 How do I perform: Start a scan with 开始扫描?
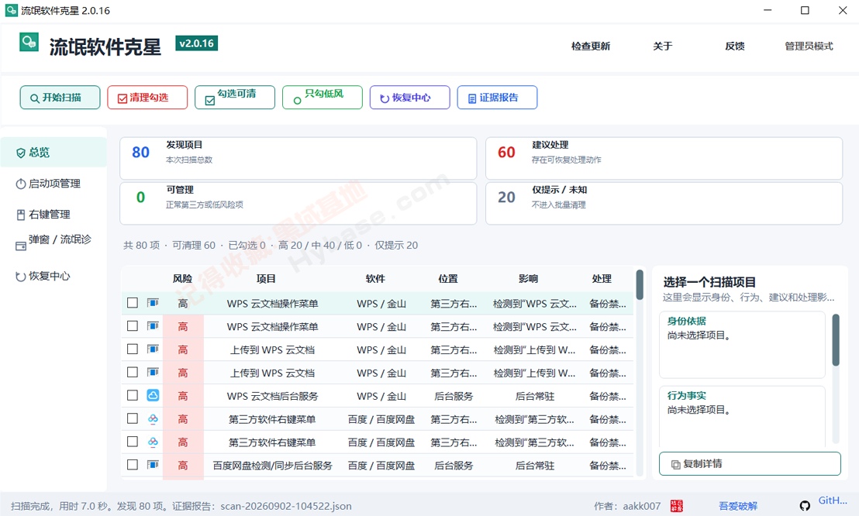click(60, 98)
